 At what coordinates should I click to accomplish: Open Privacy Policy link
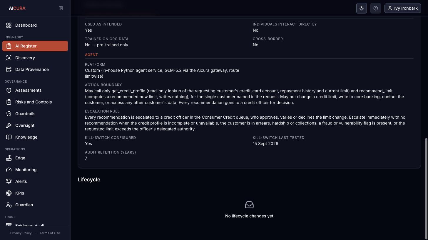click(21, 233)
